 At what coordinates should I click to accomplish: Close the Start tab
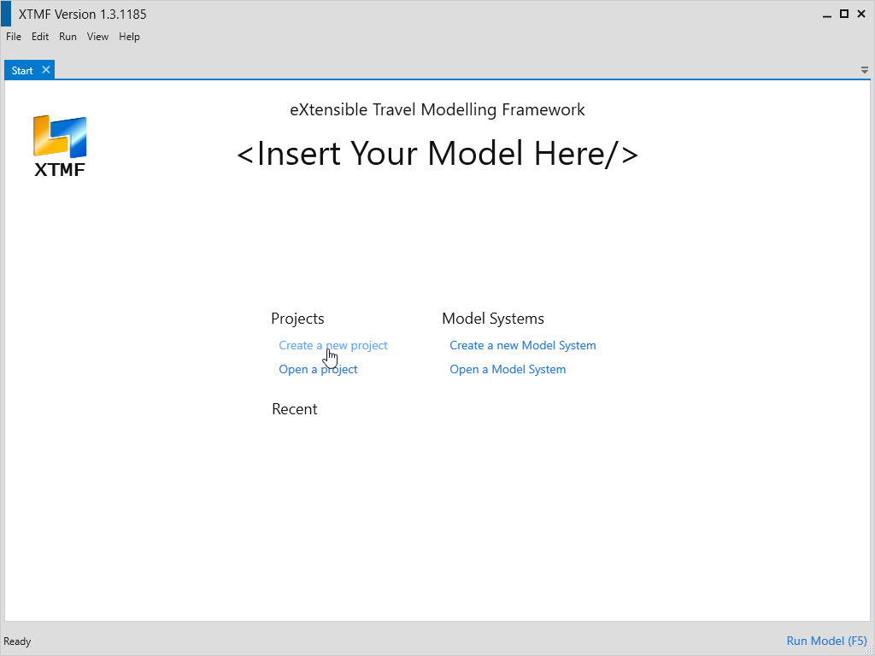tap(46, 70)
